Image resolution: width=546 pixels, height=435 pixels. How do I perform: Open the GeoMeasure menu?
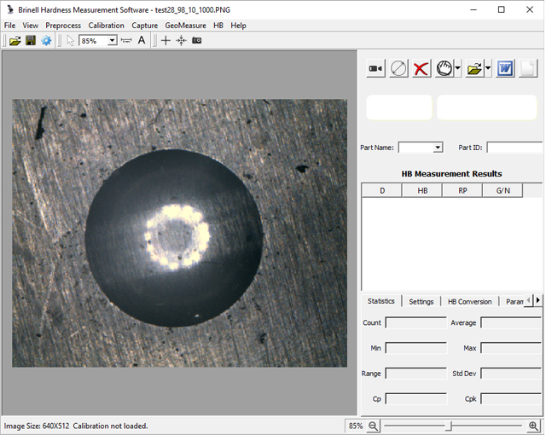click(x=185, y=26)
